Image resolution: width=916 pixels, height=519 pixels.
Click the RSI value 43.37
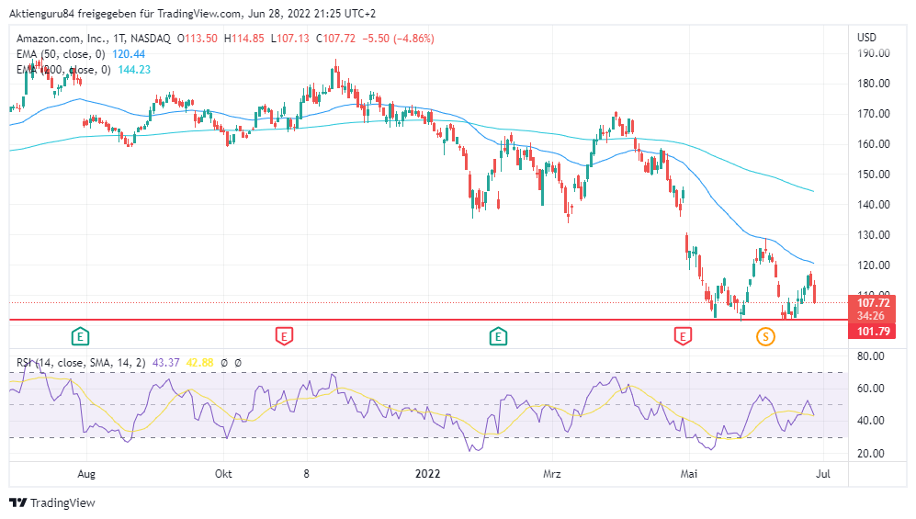[x=166, y=363]
